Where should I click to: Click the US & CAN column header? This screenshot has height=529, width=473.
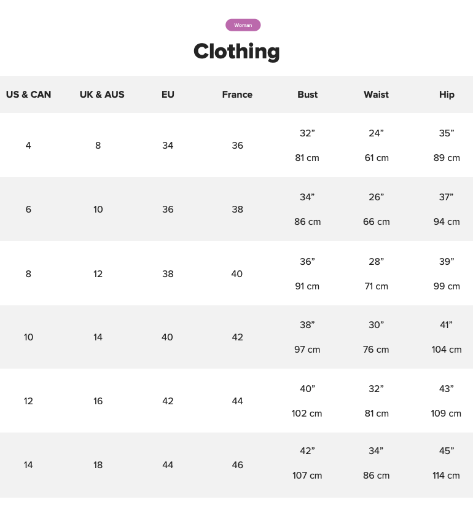(x=28, y=95)
